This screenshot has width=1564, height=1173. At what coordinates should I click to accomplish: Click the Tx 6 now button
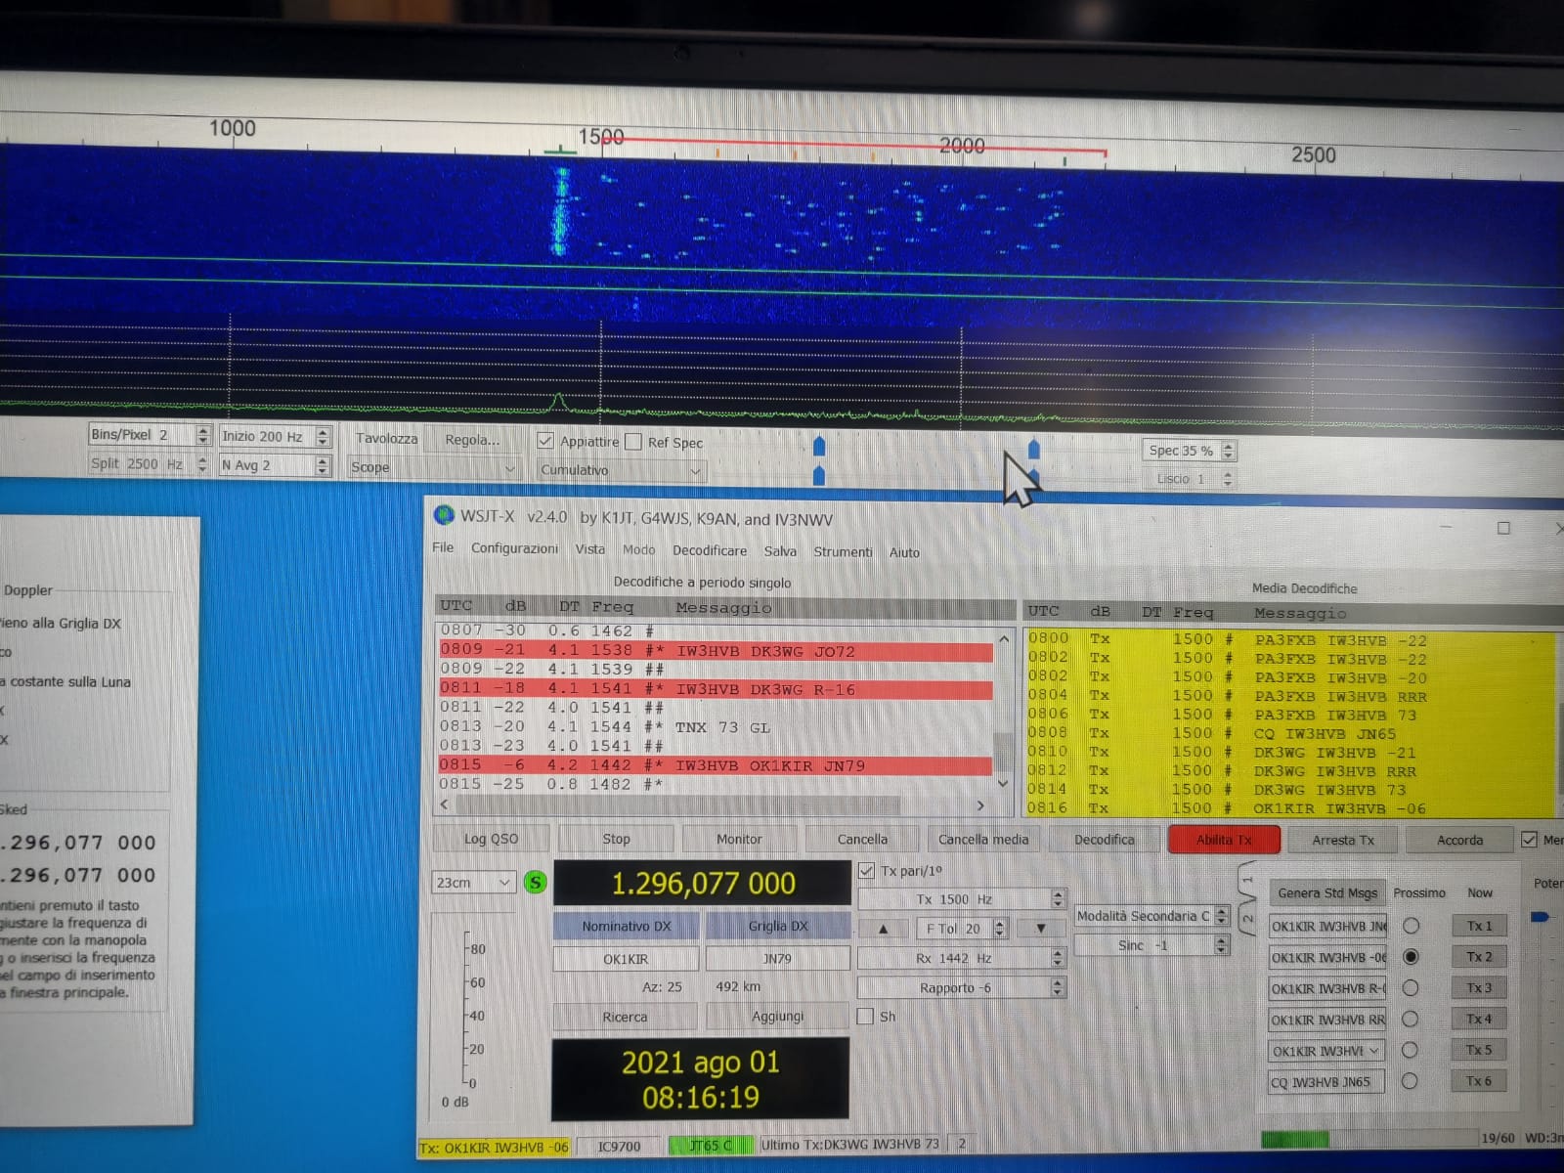point(1479,1081)
